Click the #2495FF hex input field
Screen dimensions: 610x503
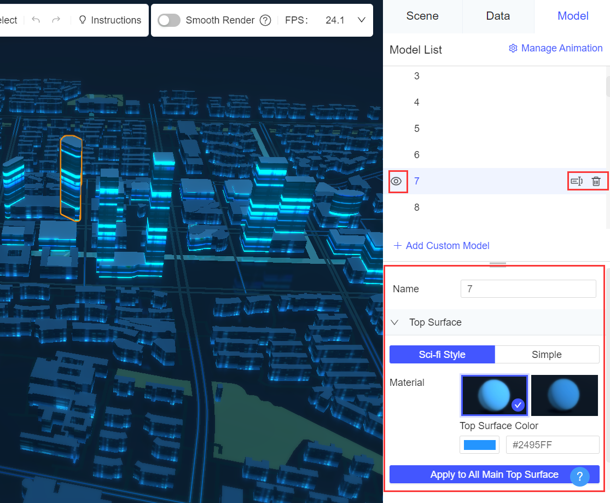552,444
